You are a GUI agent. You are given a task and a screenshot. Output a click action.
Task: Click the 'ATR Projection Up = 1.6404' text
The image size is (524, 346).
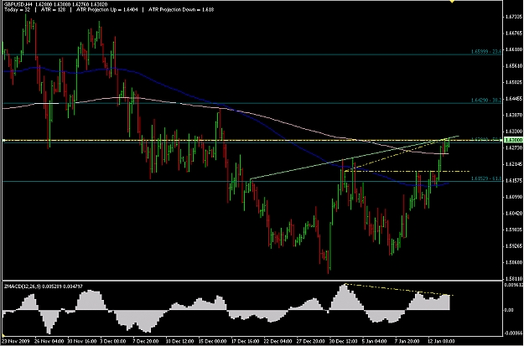pyautogui.click(x=107, y=10)
